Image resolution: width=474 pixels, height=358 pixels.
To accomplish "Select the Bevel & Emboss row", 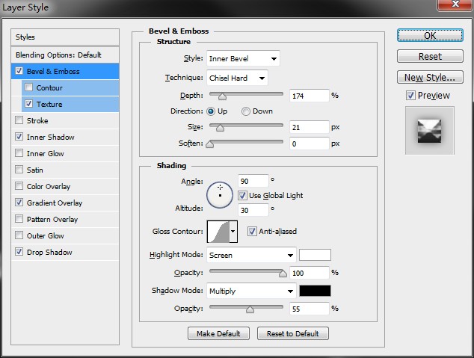I will 65,71.
